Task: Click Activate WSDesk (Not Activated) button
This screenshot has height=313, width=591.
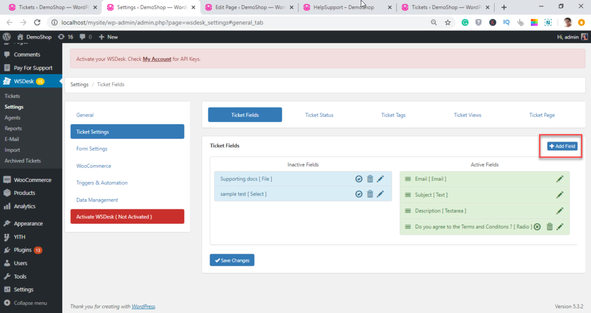Action: click(x=128, y=216)
